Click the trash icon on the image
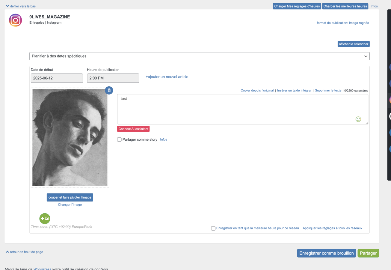 coord(109,90)
